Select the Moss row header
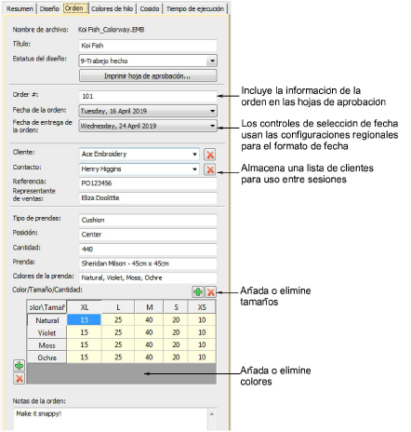The width and height of the screenshot is (411, 432). (x=47, y=345)
